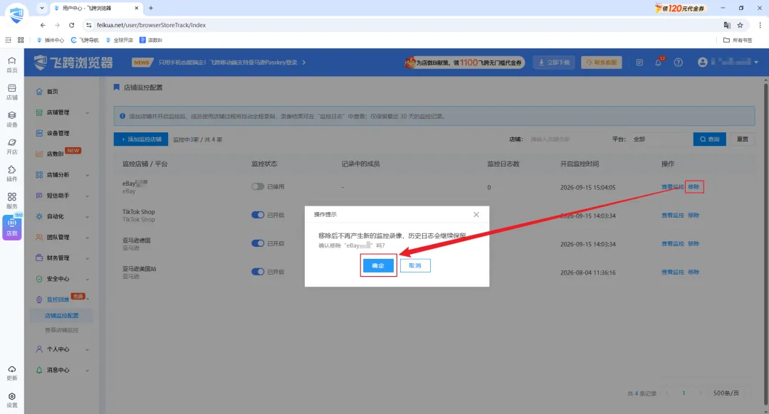769x414 pixels.
Task: Confirm removal with the 确定 button
Action: point(378,265)
